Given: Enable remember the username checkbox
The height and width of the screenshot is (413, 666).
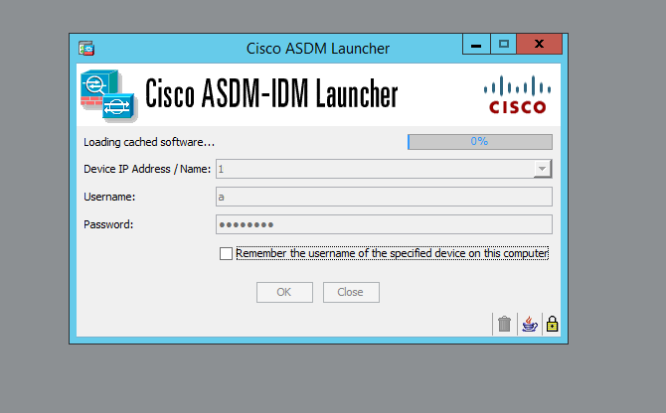Looking at the screenshot, I should pyautogui.click(x=226, y=253).
